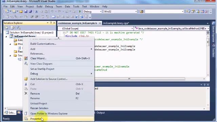Viewport: 217px width, 122px height.
Task: Open Debug configuration dropdown
Action: (x=101, y=12)
